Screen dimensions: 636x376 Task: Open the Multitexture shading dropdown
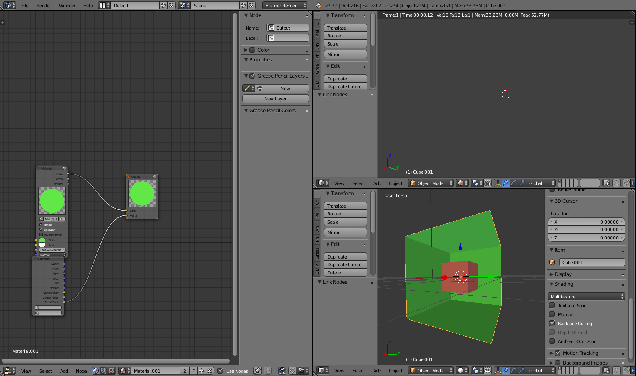tap(586, 297)
